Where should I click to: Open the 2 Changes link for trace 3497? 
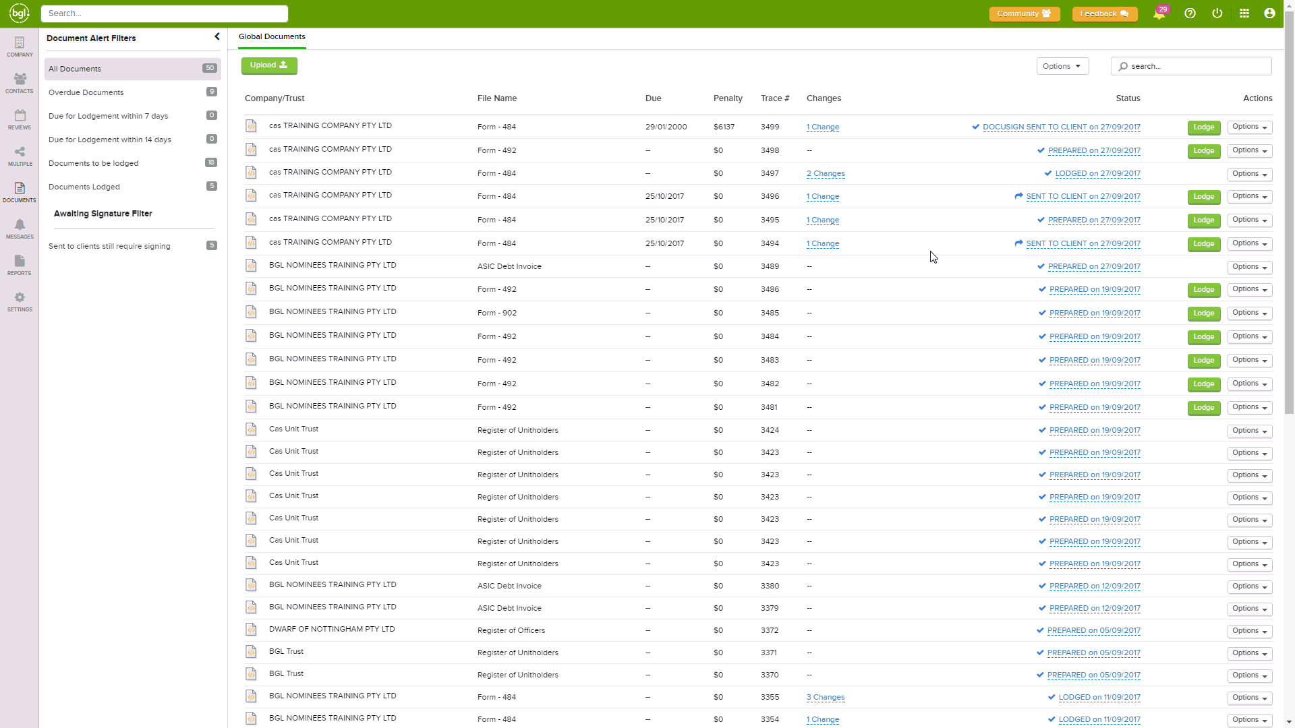(x=826, y=174)
